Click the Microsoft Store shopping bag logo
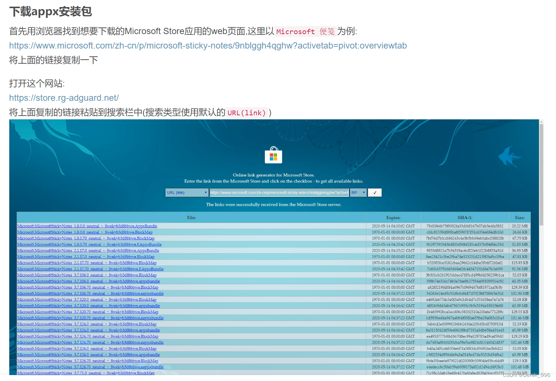The width and height of the screenshot is (556, 381). (273, 155)
